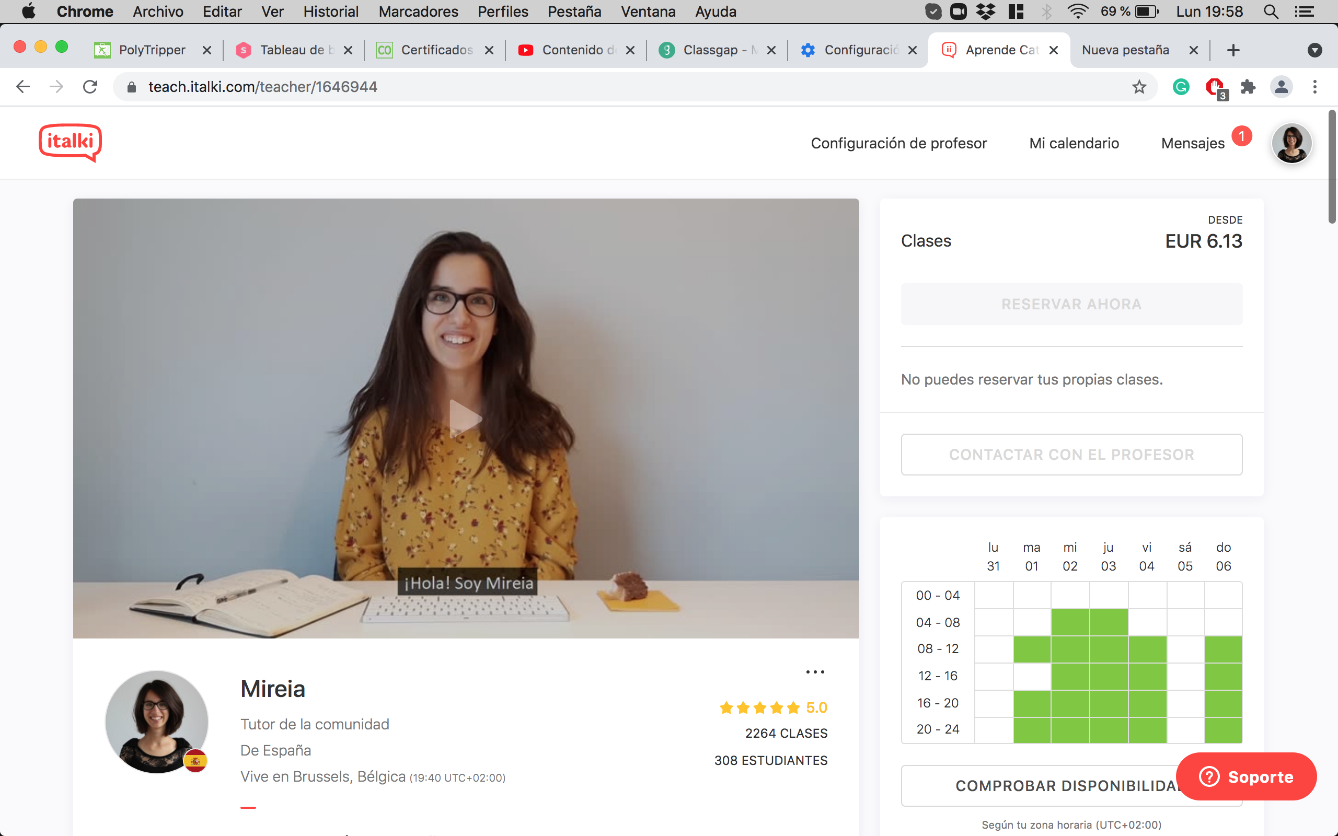Open Mensajes in top navigation
Image resolution: width=1338 pixels, height=836 pixels.
point(1193,143)
